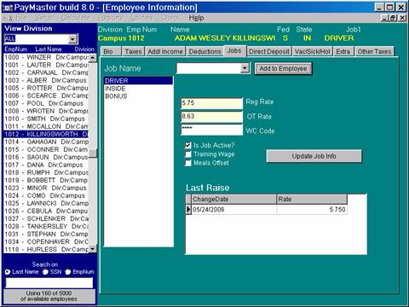Select employee 1002 CARVAJAL
This screenshot has height=307, width=409.
point(46,72)
